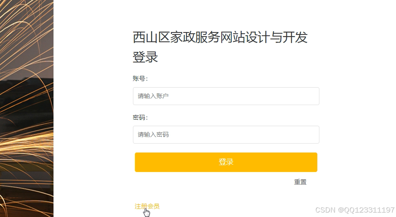Click the 账号: label text
The image size is (396, 217).
pos(140,79)
